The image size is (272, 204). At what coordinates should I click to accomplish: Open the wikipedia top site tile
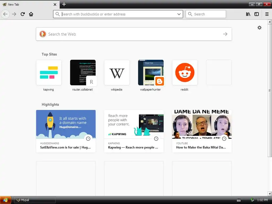[x=117, y=73]
